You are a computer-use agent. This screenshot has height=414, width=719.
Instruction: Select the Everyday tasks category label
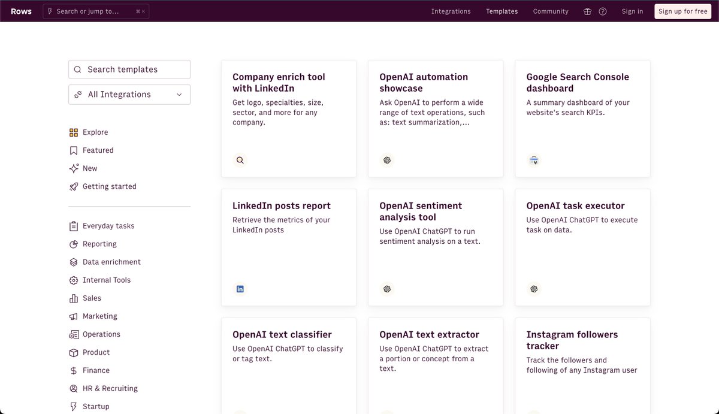[108, 226]
